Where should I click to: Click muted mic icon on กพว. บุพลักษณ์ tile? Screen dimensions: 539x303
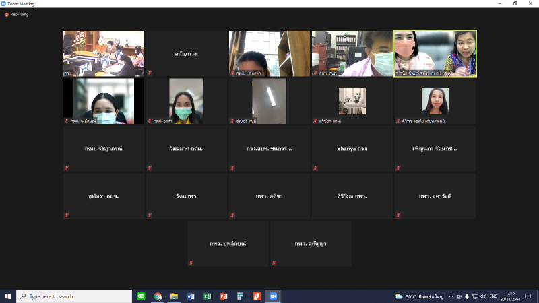(191, 263)
